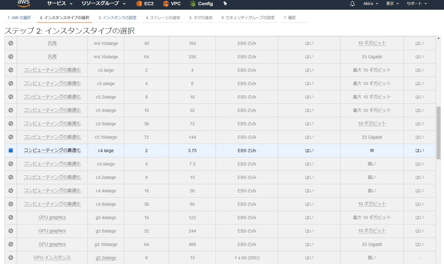Expand the サービス menu
This screenshot has width=444, height=264.
pyautogui.click(x=60, y=4)
